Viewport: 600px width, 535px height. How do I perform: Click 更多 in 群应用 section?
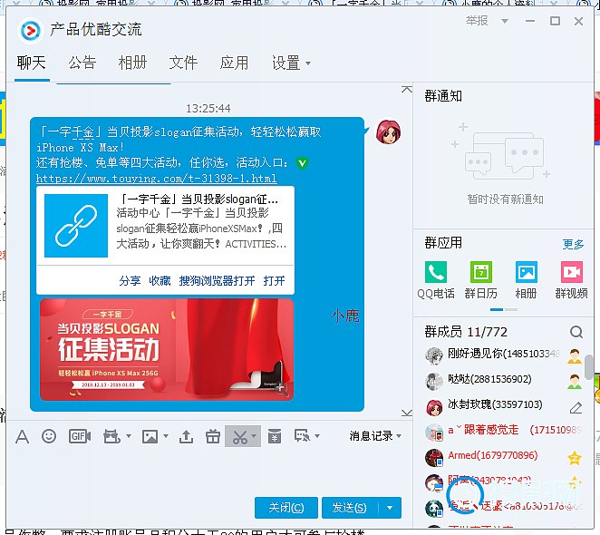[x=573, y=244]
